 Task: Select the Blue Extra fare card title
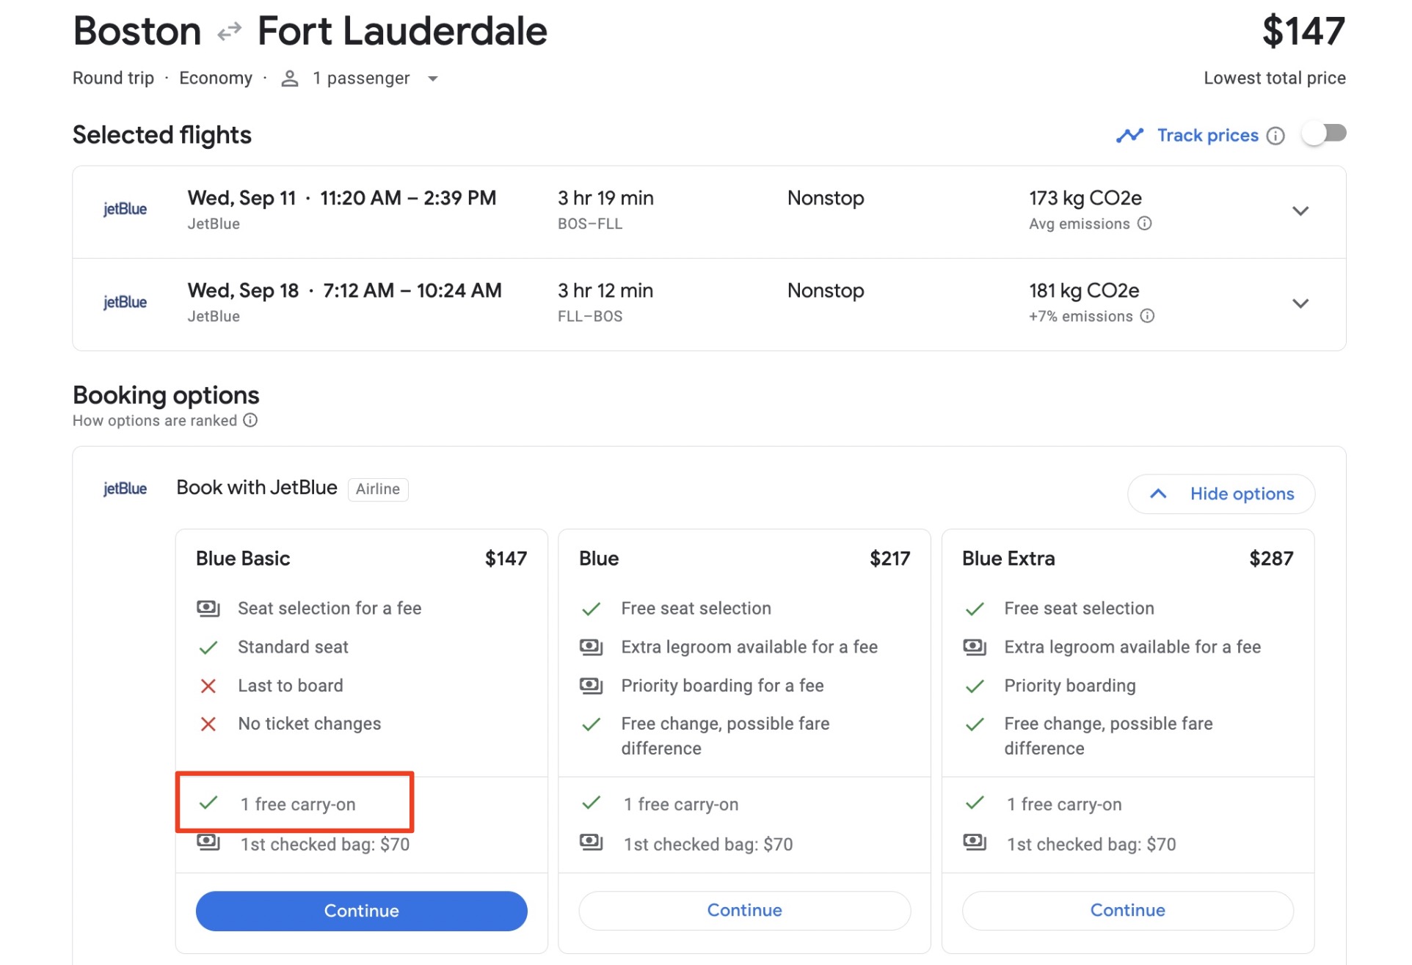pyautogui.click(x=1008, y=559)
